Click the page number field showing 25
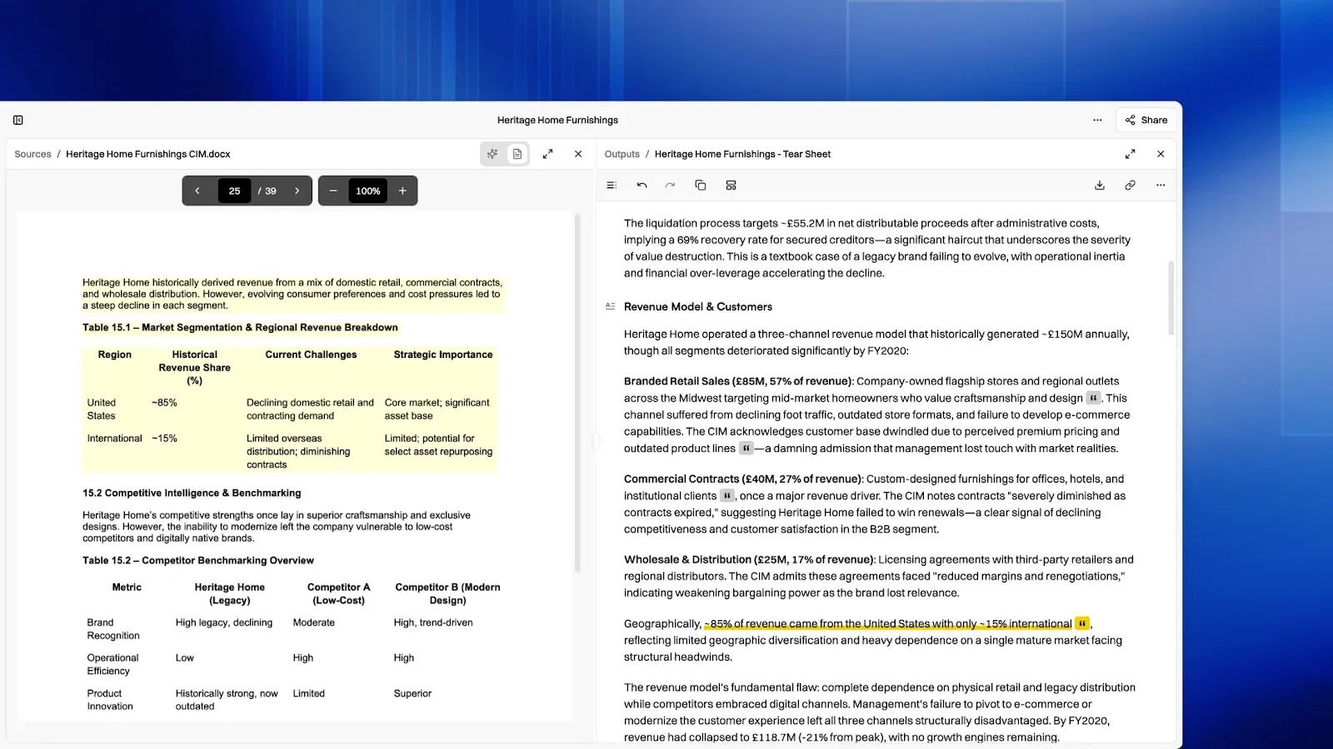The height and width of the screenshot is (749, 1333). [234, 191]
